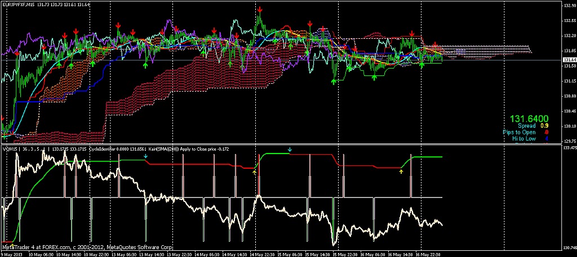Click the rightmost yellow up arrow in the indicator subwindow

(x=401, y=171)
